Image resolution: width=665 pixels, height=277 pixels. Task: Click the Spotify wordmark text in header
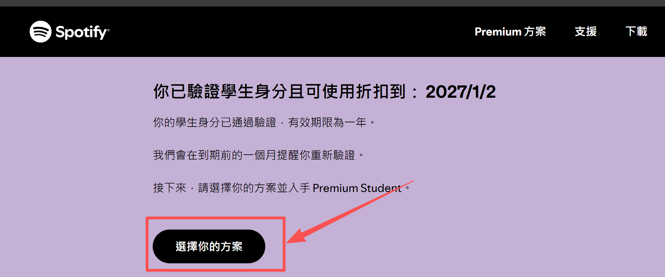pos(82,32)
